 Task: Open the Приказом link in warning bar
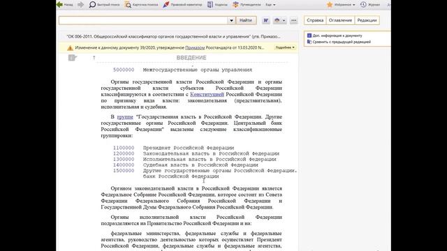tap(195, 47)
